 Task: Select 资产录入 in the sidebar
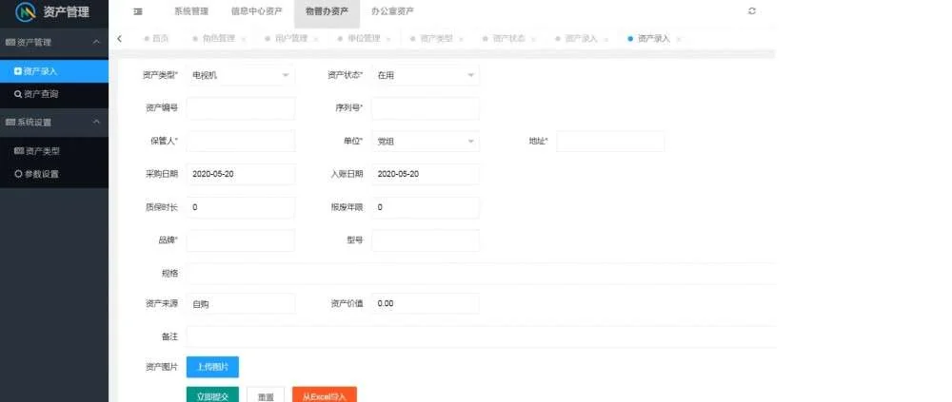40,71
